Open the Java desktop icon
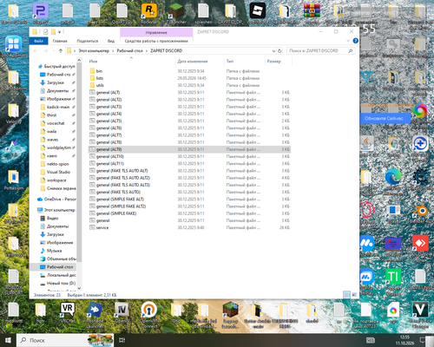 coord(366,144)
